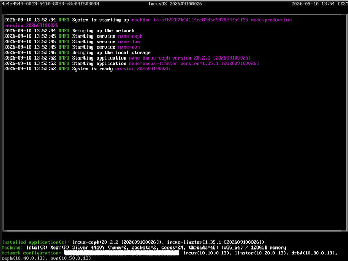The width and height of the screenshot is (348, 261).
Task: Click the INFO tag on 'System is ready' line
Action: tap(64, 69)
